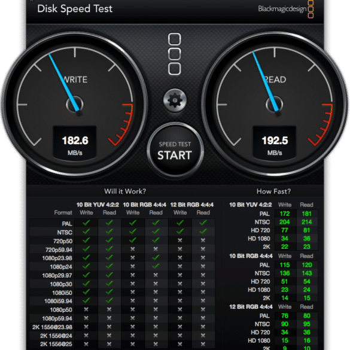Click 1080p29.97 write checkmark under 10 Bit YUV
Image resolution: width=350 pixels, height=350 pixels.
tap(86, 275)
